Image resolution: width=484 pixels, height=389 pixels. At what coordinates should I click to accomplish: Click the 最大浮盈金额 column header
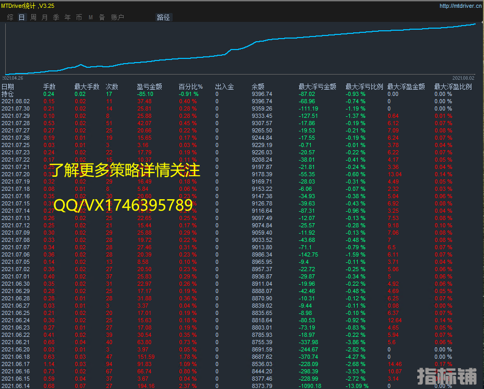pos(406,87)
